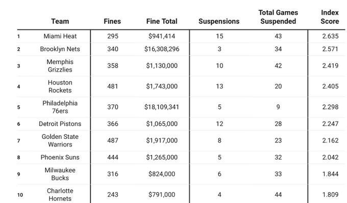Select the Miami Heat team cell
The width and height of the screenshot is (347, 203).
[x=60, y=36]
